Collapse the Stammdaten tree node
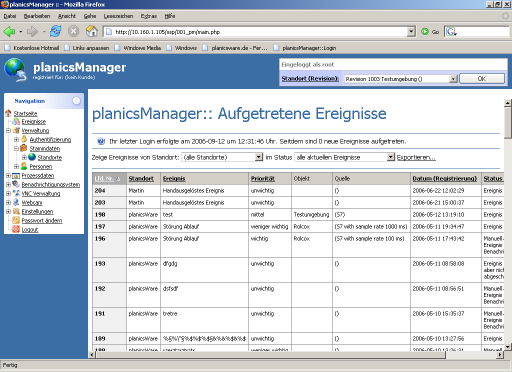Screen dimensions: 512x372 [x=16, y=148]
